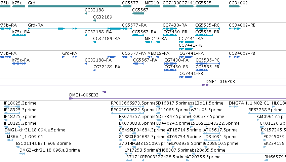This screenshot has height=162, width=286.
Task: Select the CG5577 gene glyph
Action: pyautogui.click(x=127, y=6)
